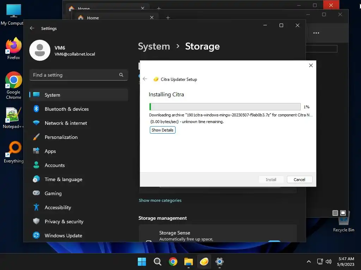
Task: Open My Computer desktop icon
Action: (x=13, y=15)
